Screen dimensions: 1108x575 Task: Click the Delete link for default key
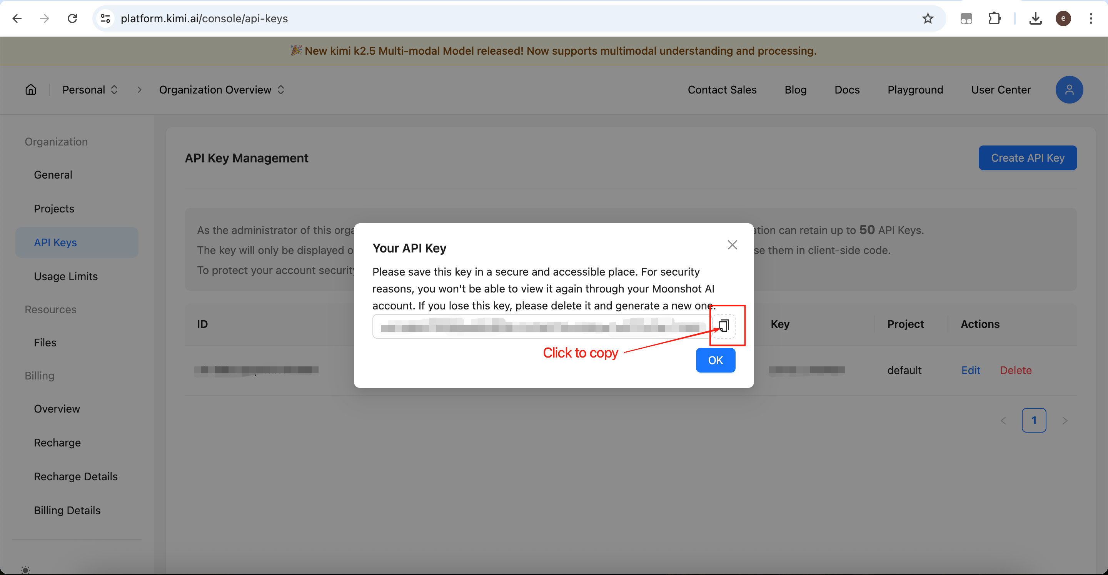coord(1015,370)
